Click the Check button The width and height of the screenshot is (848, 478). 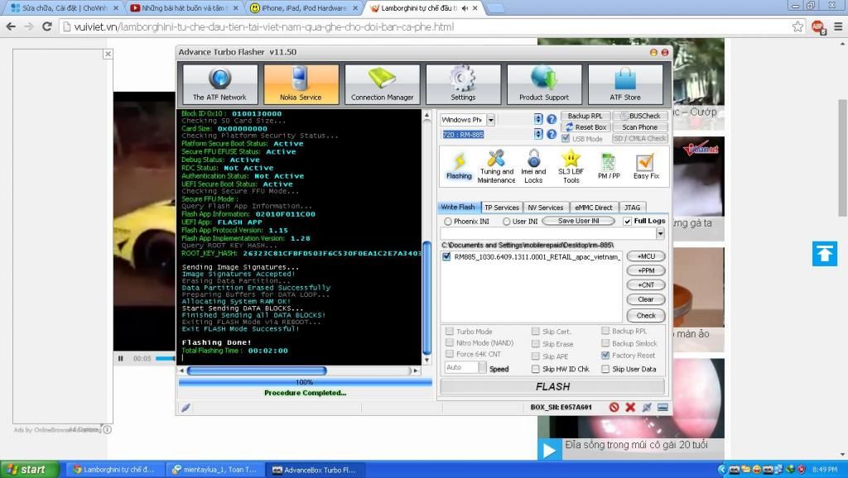[646, 315]
